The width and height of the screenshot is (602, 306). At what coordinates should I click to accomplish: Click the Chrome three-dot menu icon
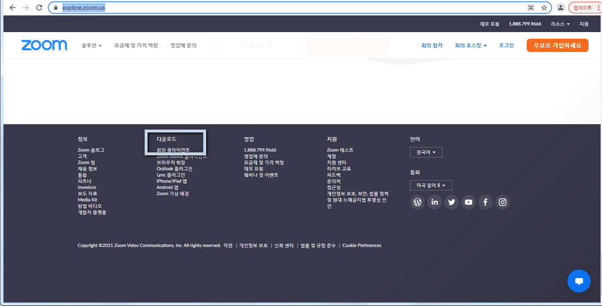coord(599,7)
